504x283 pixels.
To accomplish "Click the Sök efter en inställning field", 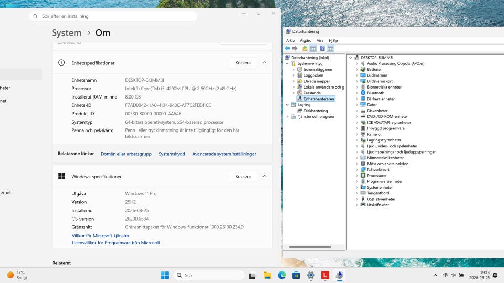I will [113, 16].
